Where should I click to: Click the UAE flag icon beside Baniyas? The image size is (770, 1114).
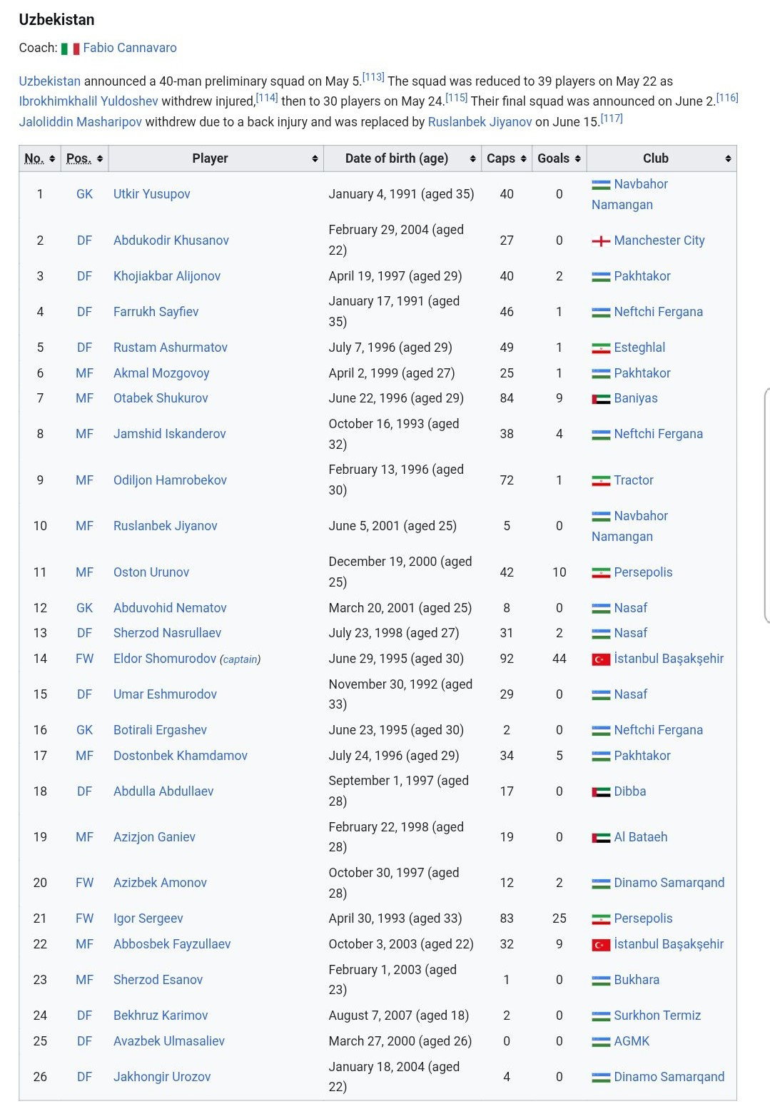click(x=601, y=399)
